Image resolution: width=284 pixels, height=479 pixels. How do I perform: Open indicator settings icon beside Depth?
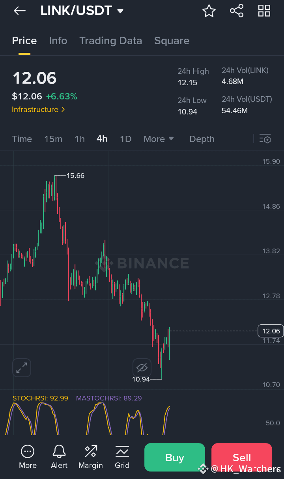(x=265, y=139)
